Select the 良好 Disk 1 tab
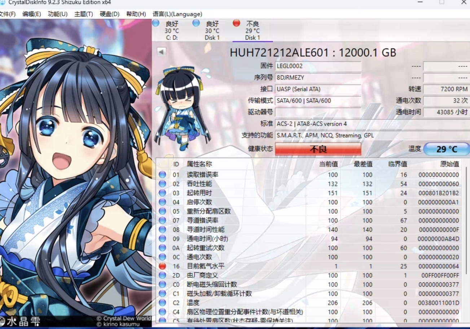This screenshot has height=329, width=470. pos(212,30)
